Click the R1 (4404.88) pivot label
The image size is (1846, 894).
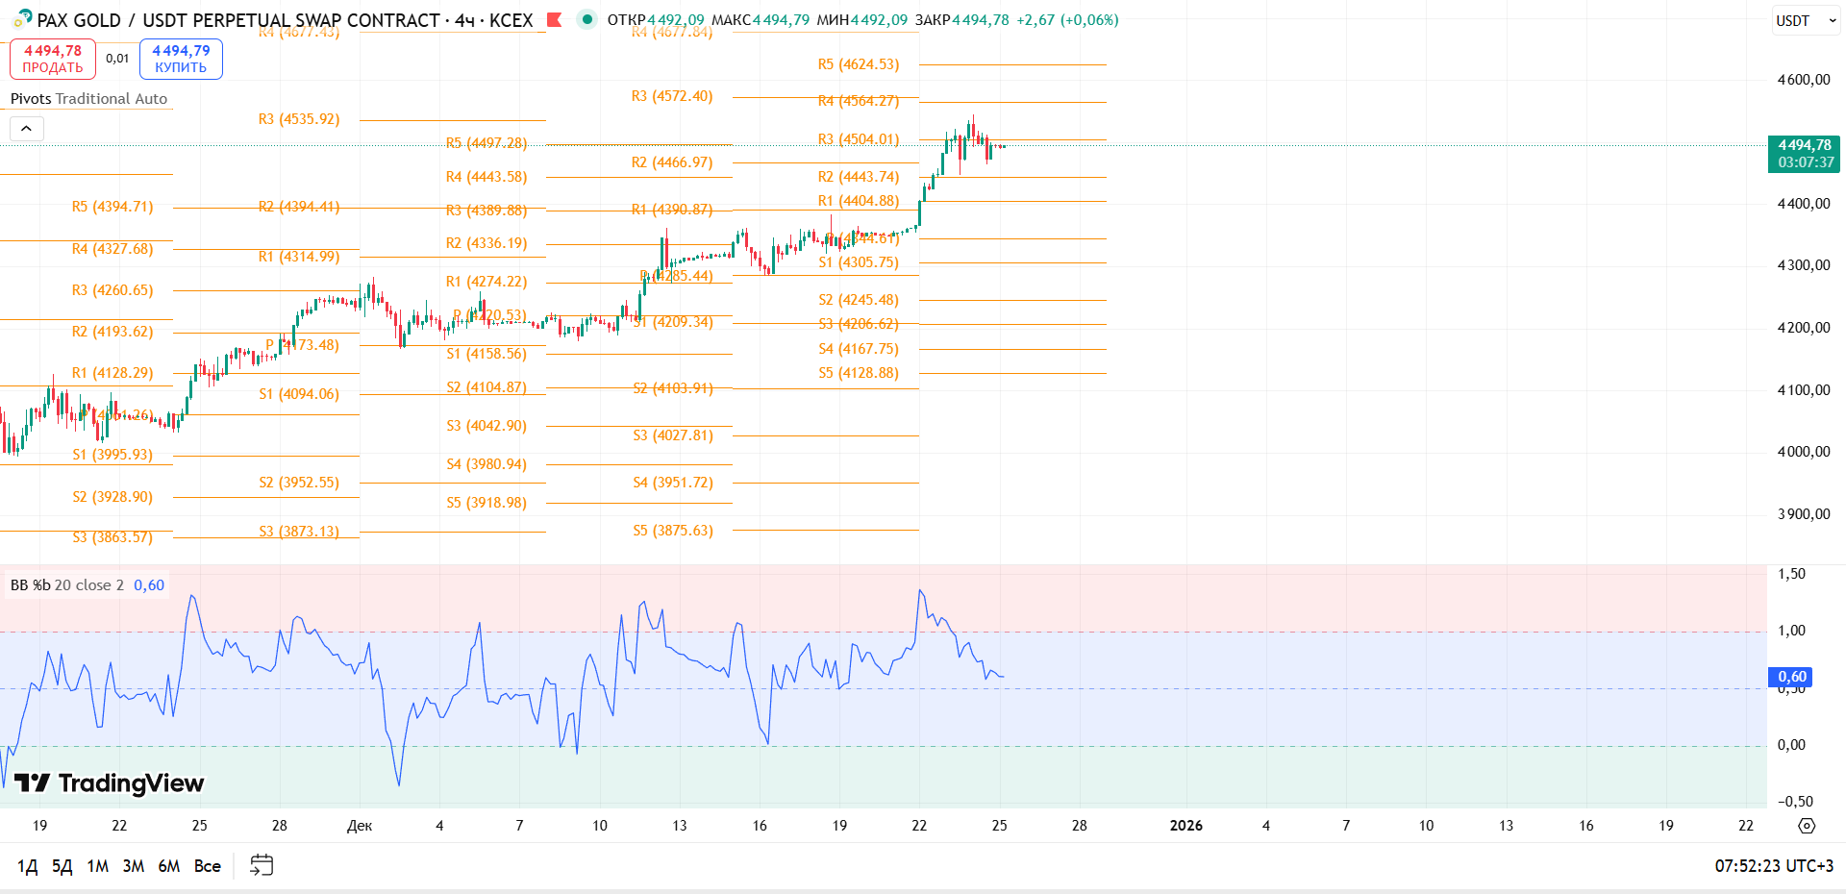pos(859,201)
